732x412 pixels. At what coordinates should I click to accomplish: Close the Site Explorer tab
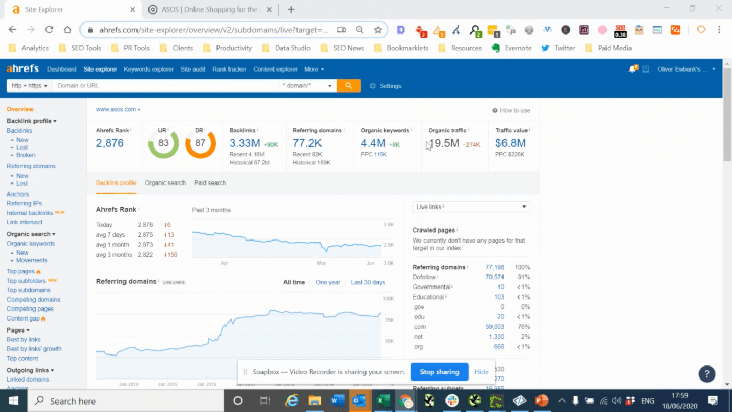click(x=132, y=9)
